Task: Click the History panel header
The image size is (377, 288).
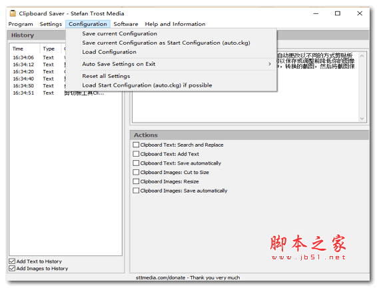Action: (36, 35)
